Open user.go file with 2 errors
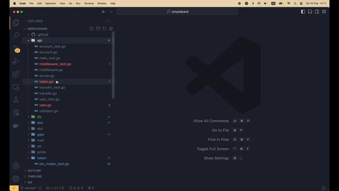 pyautogui.click(x=45, y=105)
